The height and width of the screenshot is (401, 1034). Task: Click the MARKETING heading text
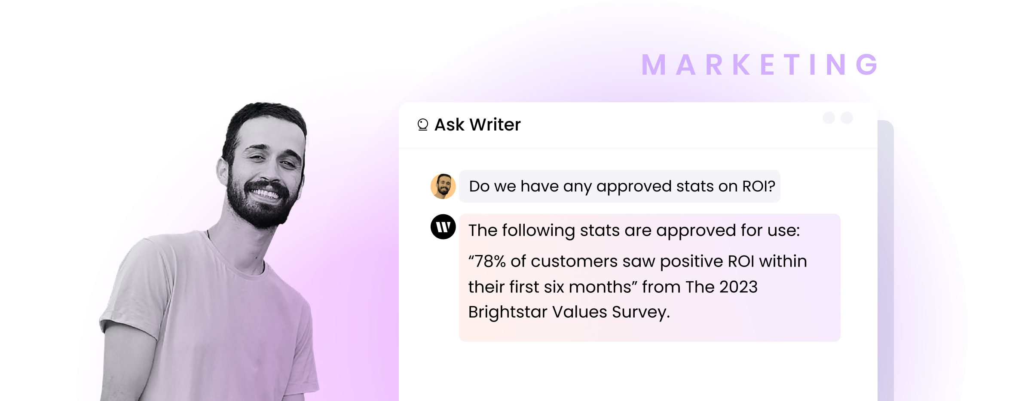(760, 65)
